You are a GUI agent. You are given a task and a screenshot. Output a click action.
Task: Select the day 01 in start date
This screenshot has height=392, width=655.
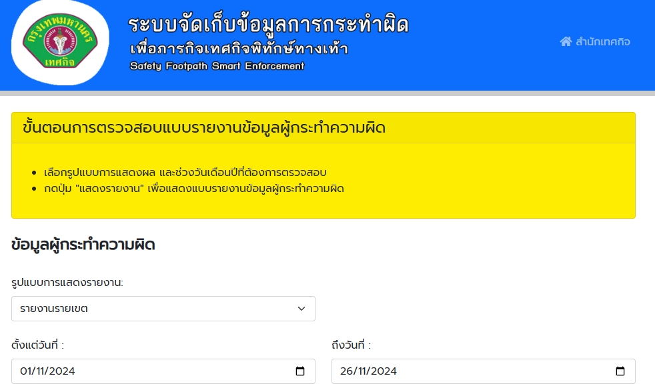tap(27, 371)
